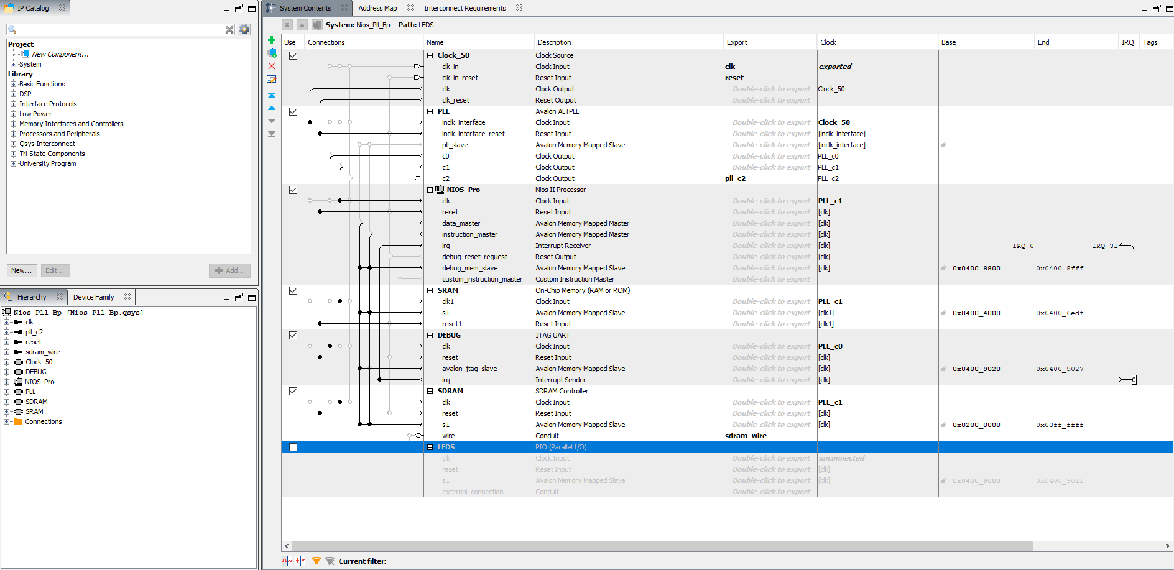
Task: Click the New... button in IP Catalog
Action: pyautogui.click(x=22, y=270)
